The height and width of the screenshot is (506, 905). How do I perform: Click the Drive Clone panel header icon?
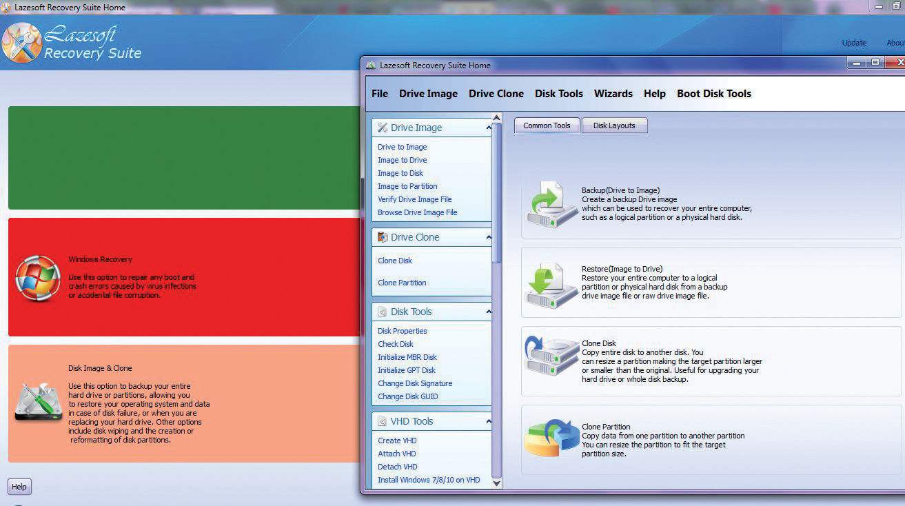click(383, 237)
